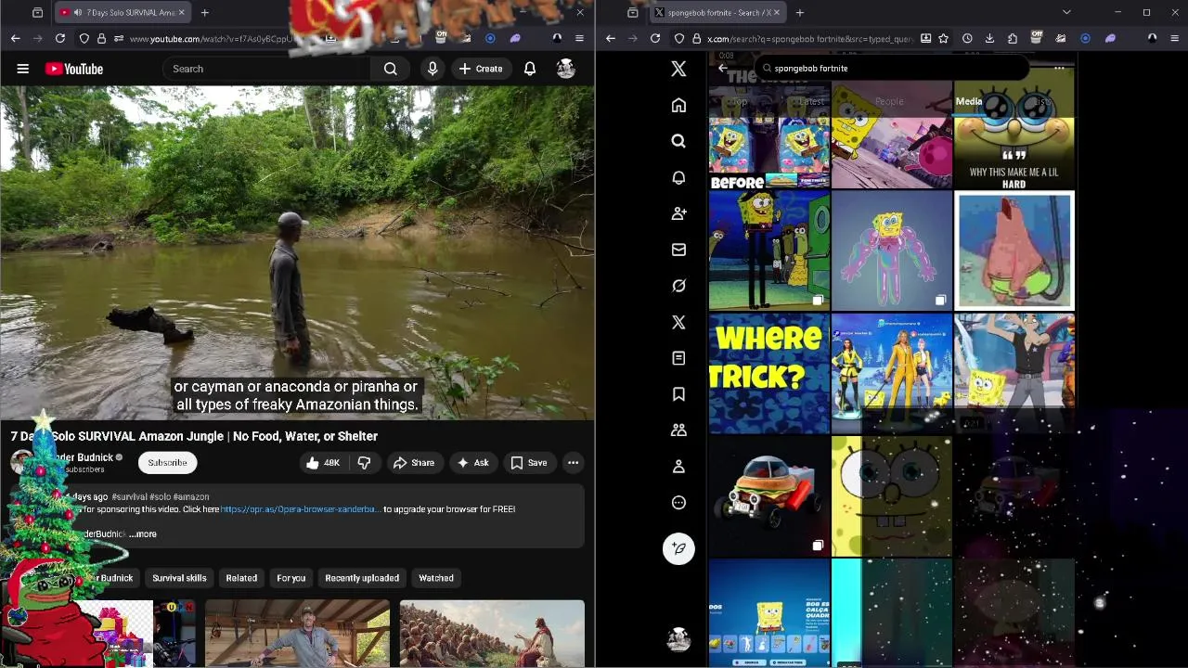Screen dimensions: 1188x668
Task: Select the Watched chip
Action: 436,578
